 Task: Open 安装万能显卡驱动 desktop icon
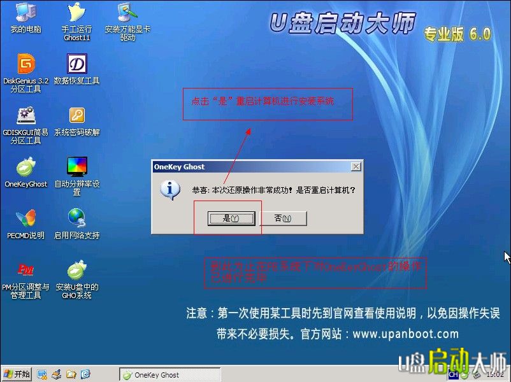pos(127,21)
